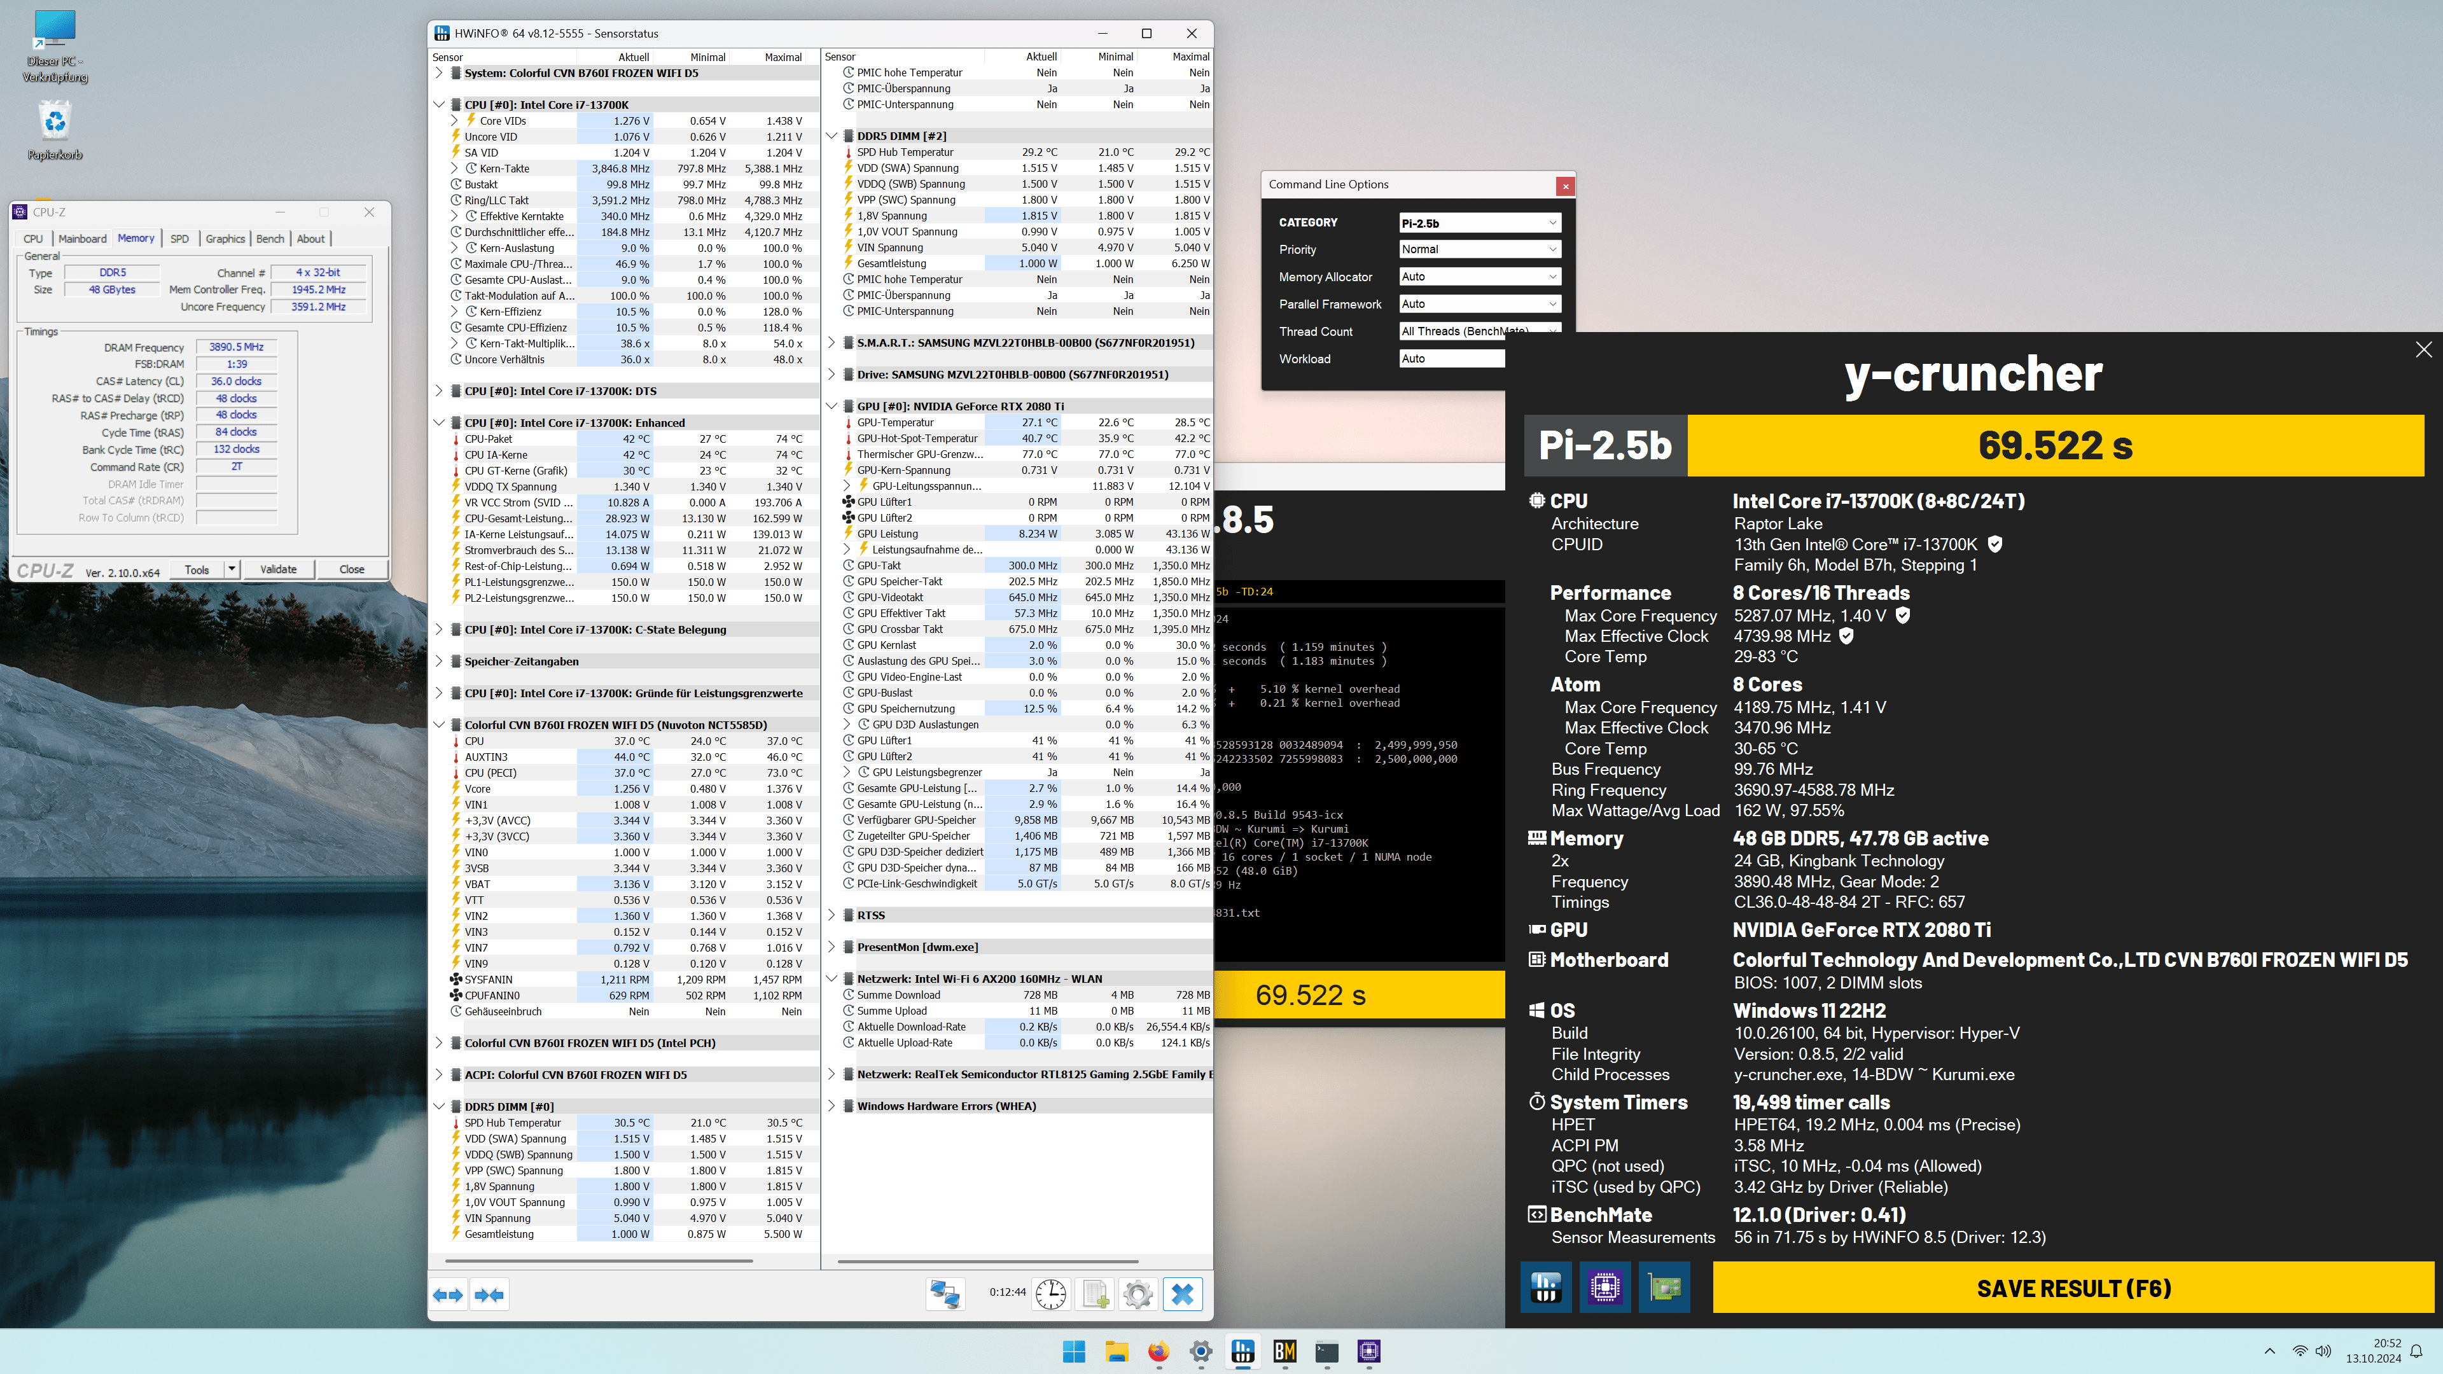This screenshot has width=2443, height=1374.
Task: Open notifications bell in system tray
Action: [x=2416, y=1351]
